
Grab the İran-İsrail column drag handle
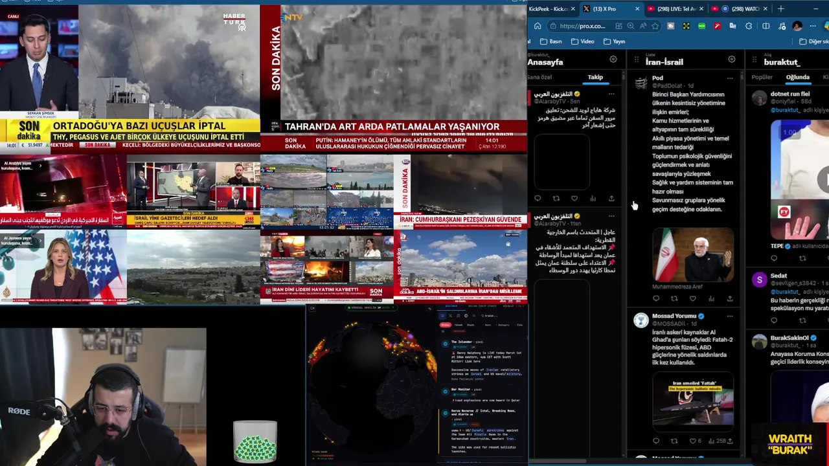636,60
